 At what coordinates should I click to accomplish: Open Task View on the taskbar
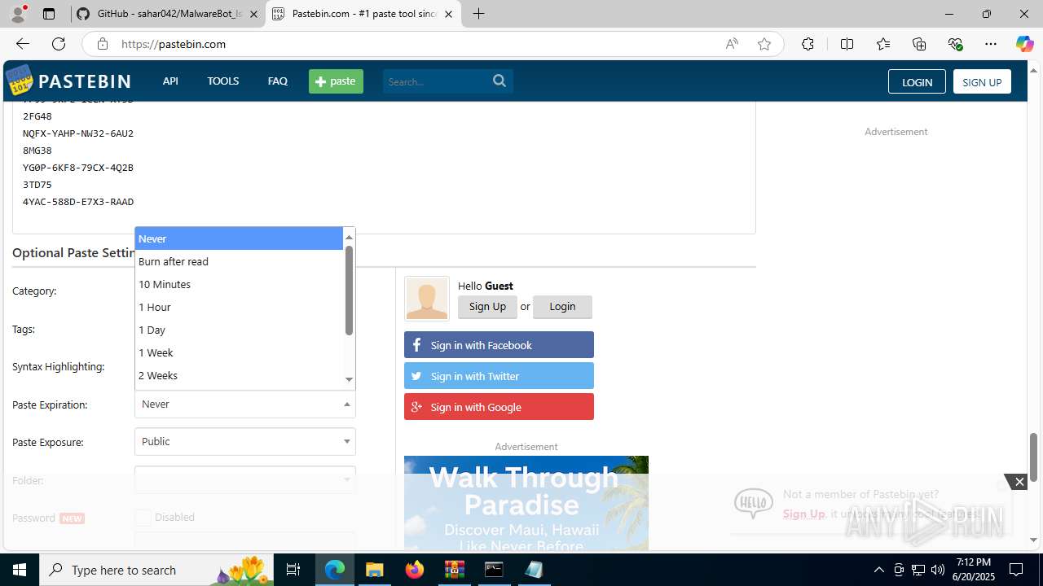click(293, 570)
